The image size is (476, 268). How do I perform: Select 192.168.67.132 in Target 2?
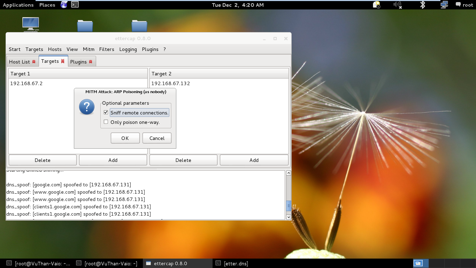coord(170,83)
